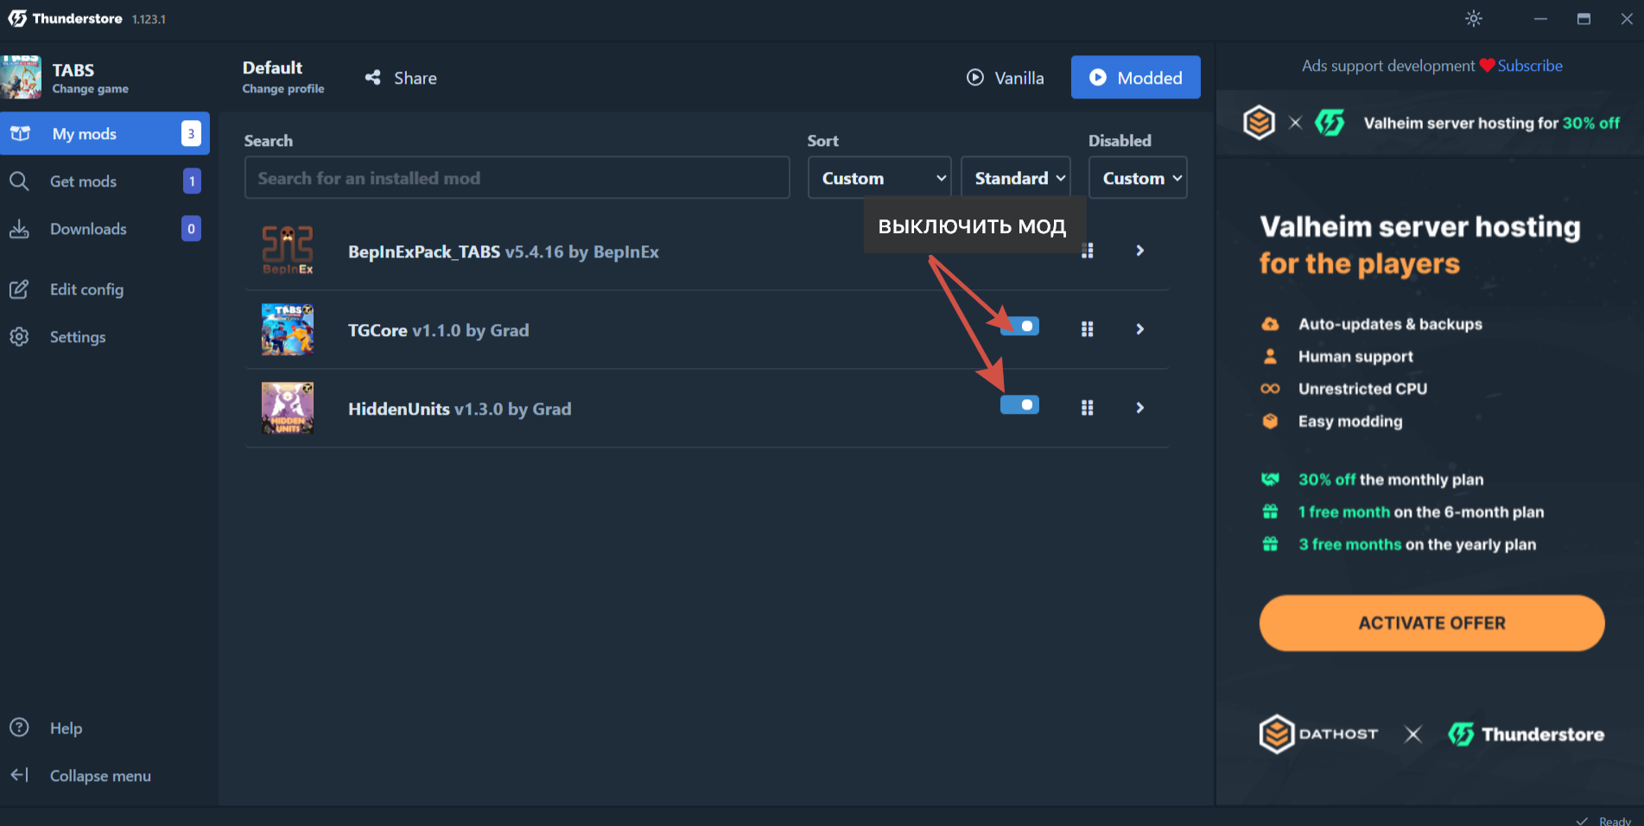Expand the HiddenUnits mod row
Viewport: 1644px width, 826px height.
pyautogui.click(x=1140, y=408)
